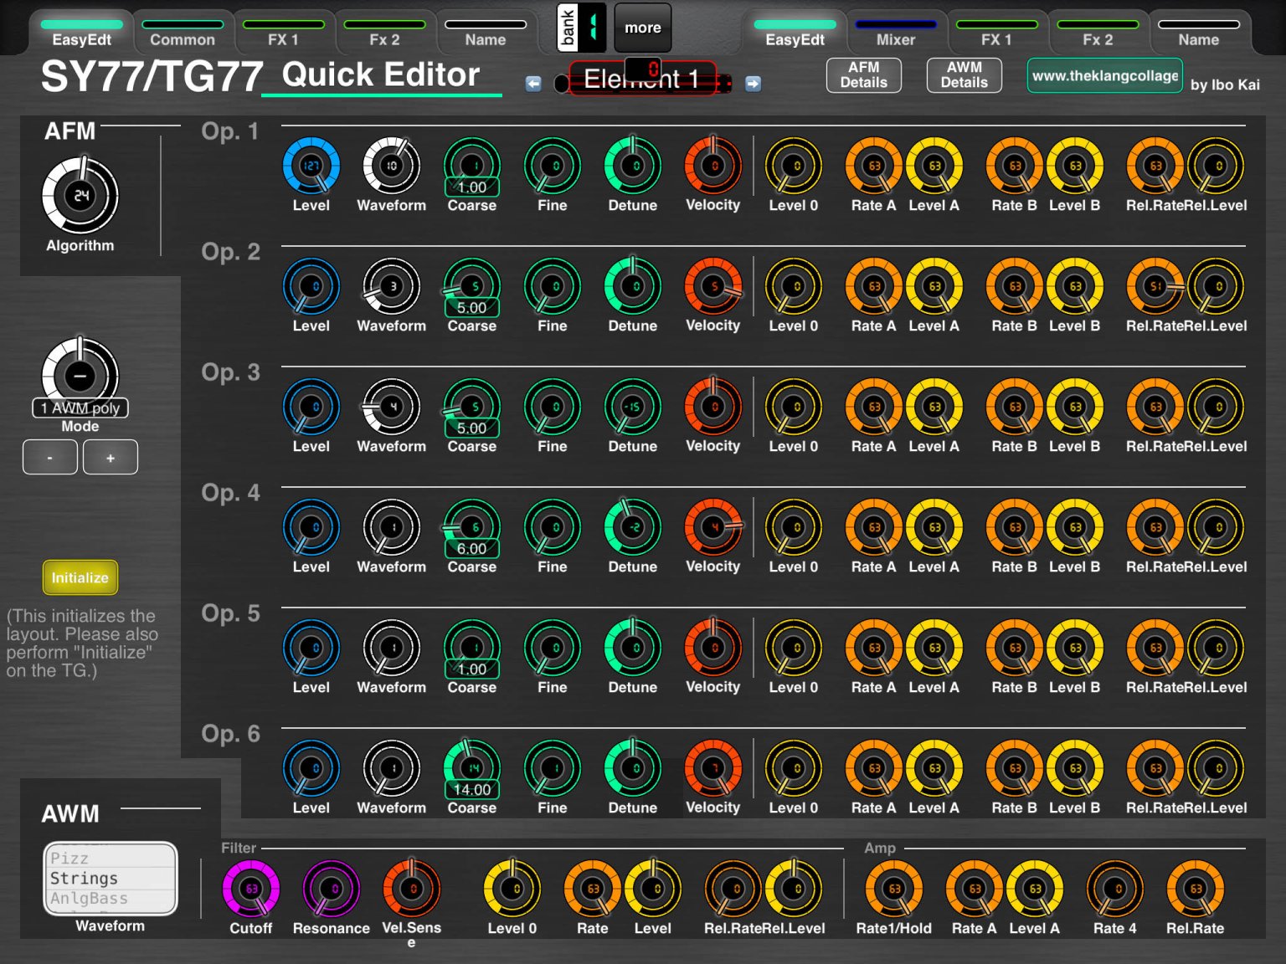The height and width of the screenshot is (964, 1286).
Task: Click the Element 1 display
Action: [642, 79]
